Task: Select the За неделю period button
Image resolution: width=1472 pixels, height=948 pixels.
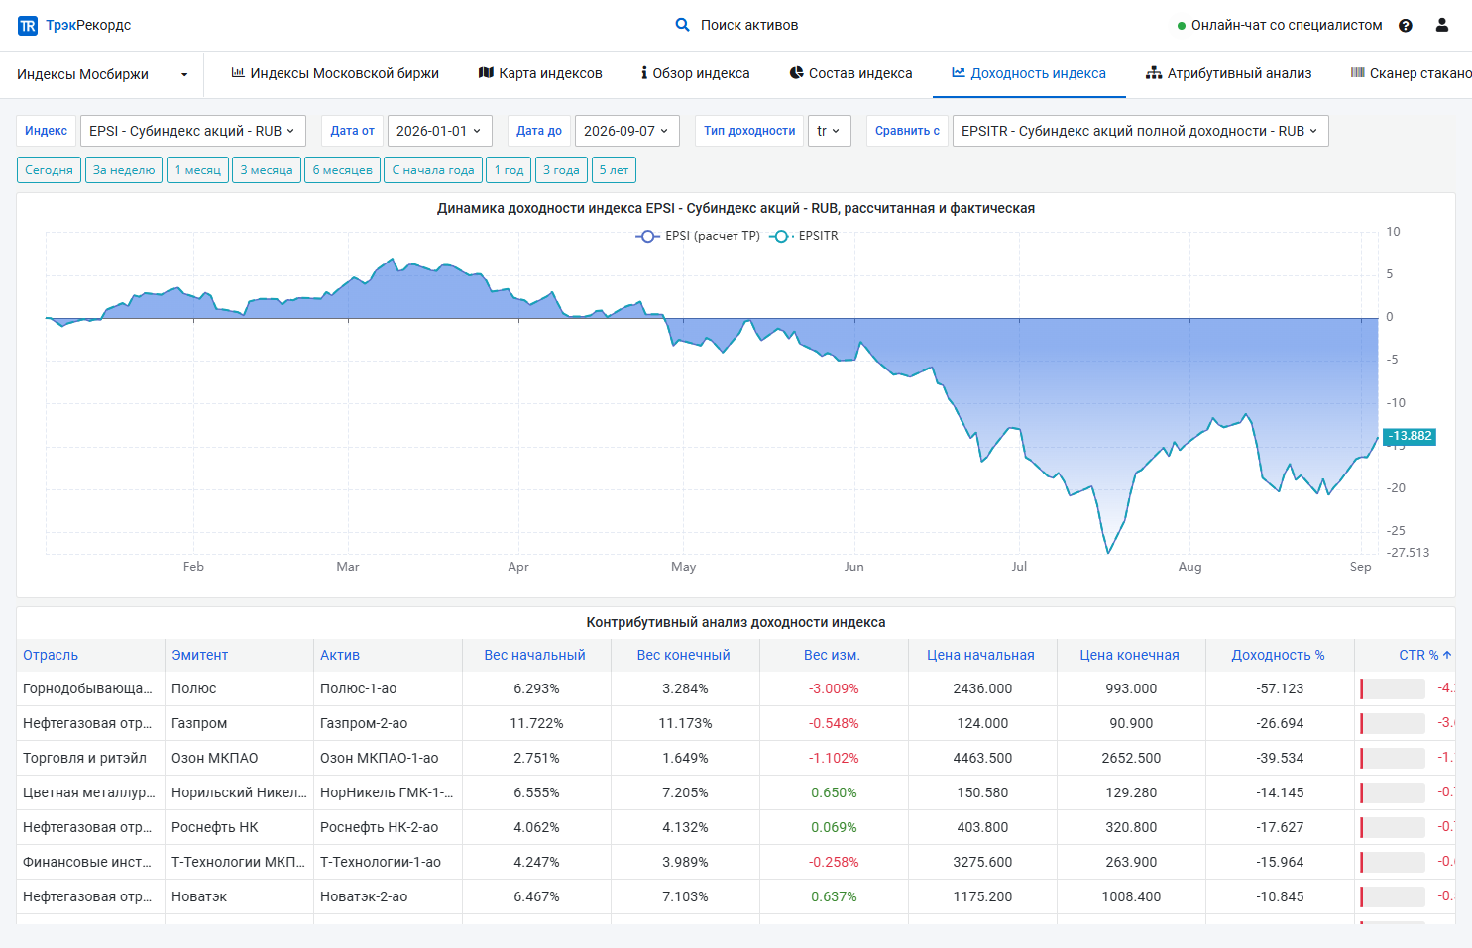Action: pyautogui.click(x=124, y=170)
